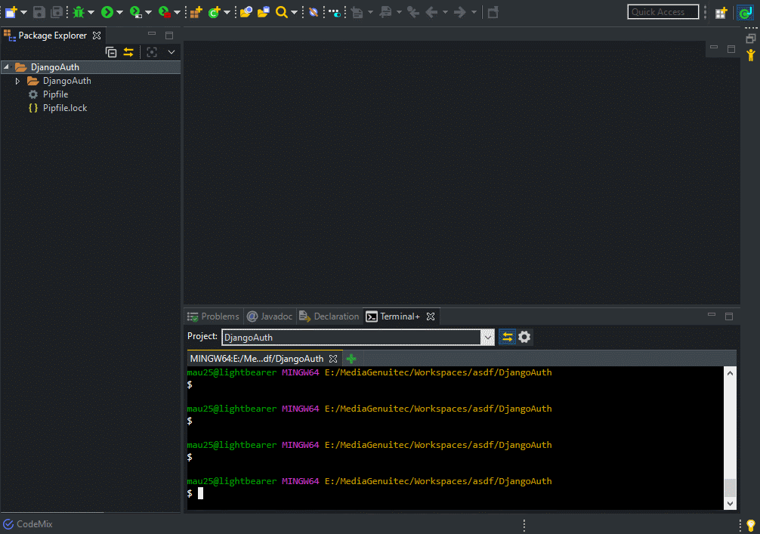Click the CodeMix status bar icon
Image resolution: width=760 pixels, height=534 pixels.
(x=8, y=524)
